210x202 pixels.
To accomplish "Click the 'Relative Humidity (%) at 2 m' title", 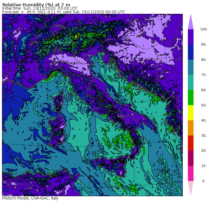I will click(x=36, y=4).
